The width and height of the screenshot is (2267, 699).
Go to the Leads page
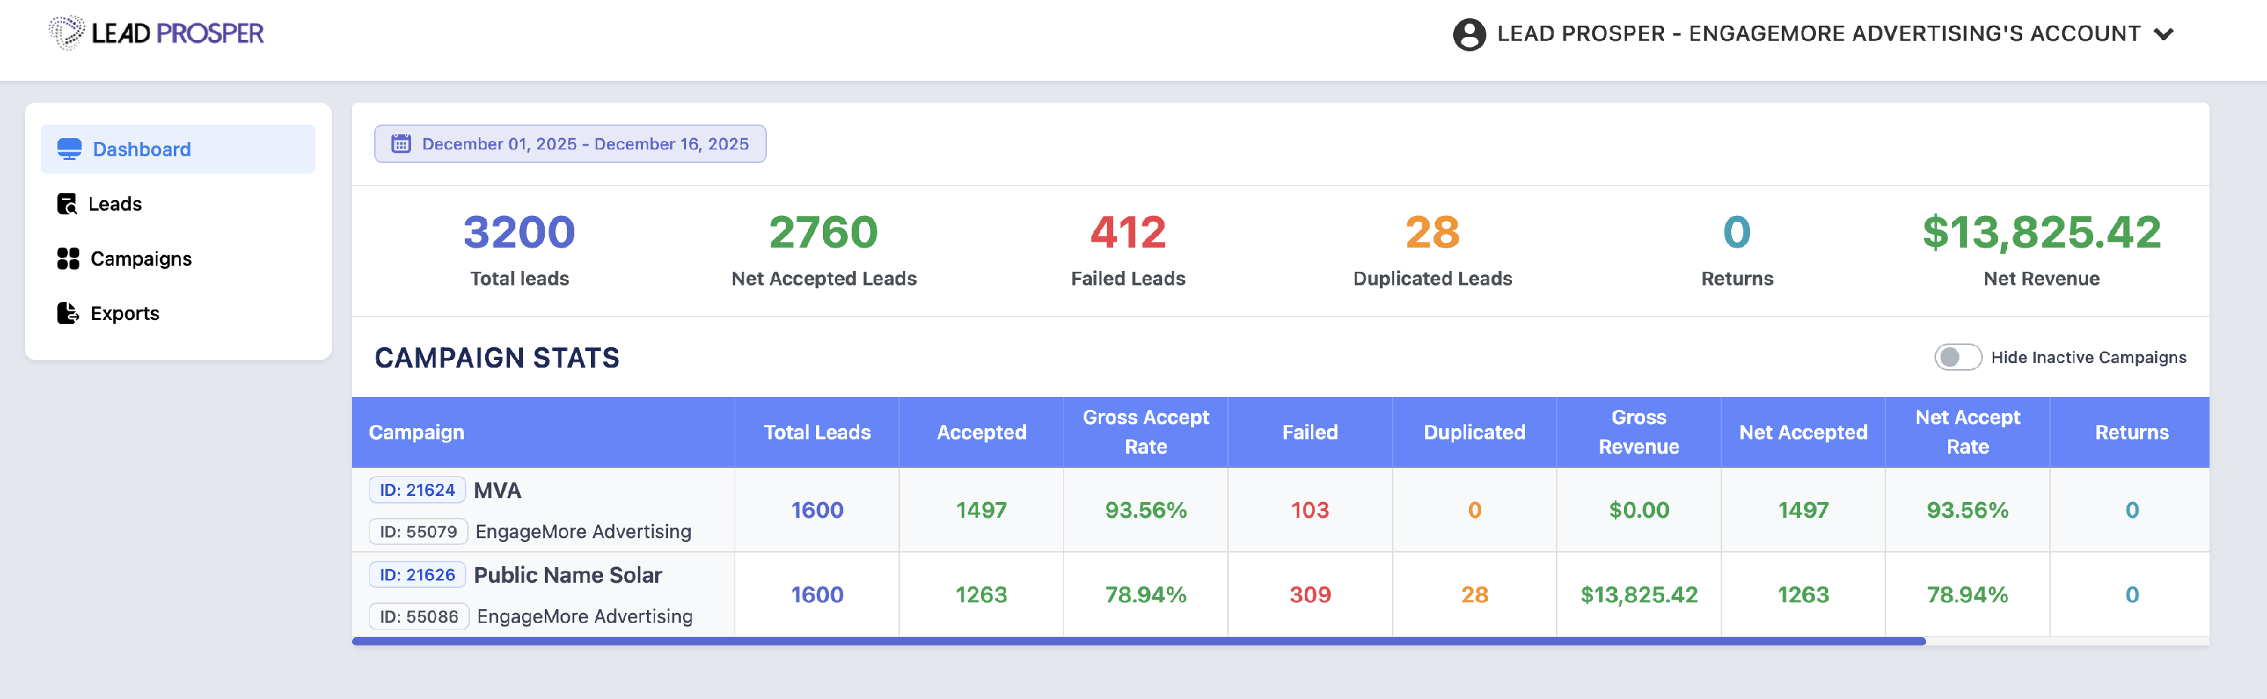tap(114, 204)
